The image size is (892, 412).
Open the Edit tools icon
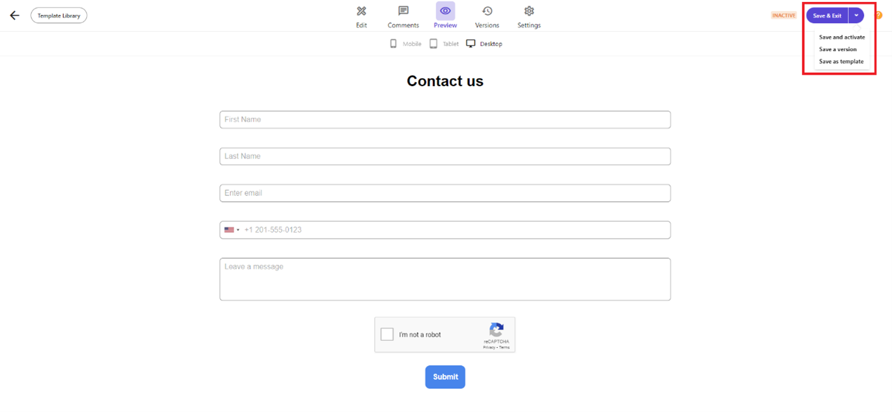pyautogui.click(x=361, y=11)
